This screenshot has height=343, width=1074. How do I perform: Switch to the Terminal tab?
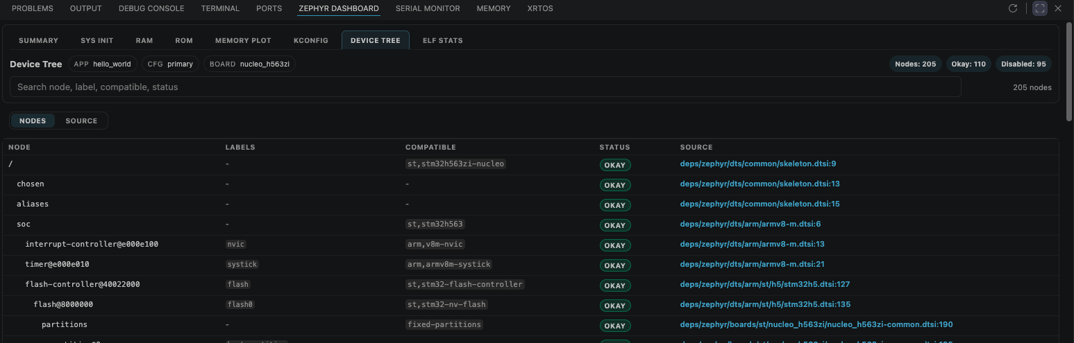220,8
